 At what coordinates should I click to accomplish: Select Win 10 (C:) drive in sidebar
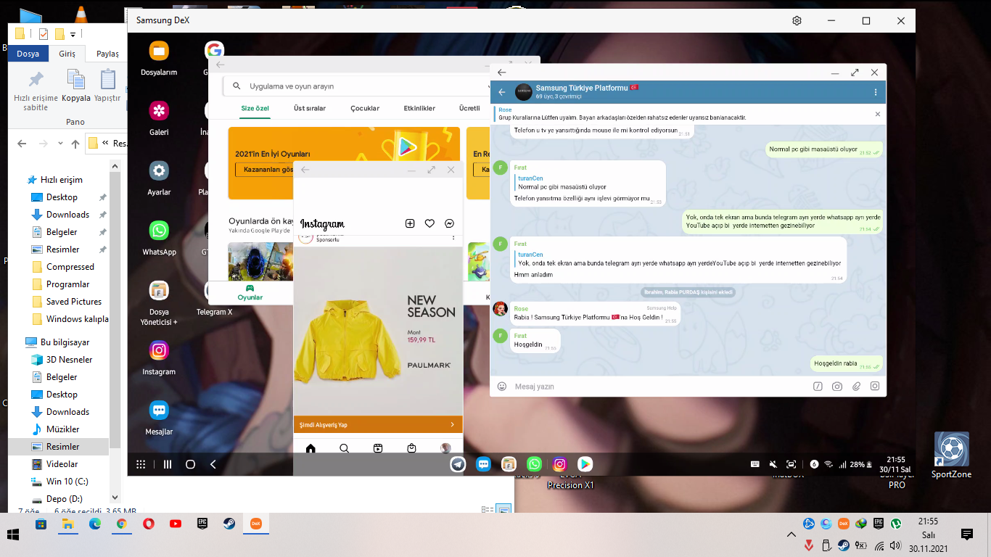(67, 482)
